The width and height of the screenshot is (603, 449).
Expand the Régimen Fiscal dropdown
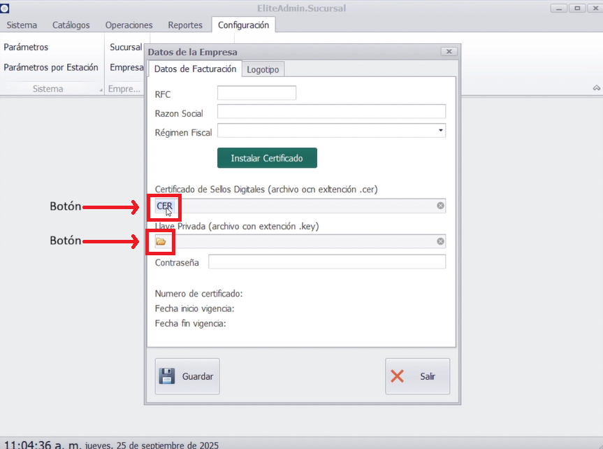coord(440,131)
